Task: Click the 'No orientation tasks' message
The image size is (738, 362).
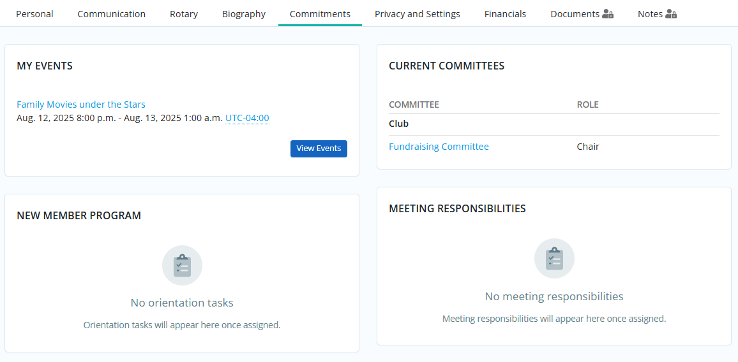Action: [x=182, y=303]
